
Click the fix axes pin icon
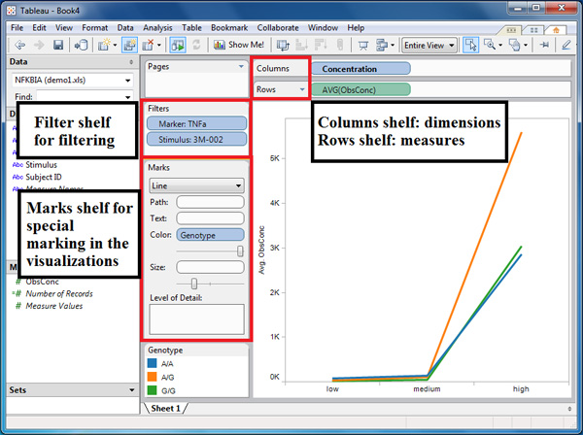[545, 45]
